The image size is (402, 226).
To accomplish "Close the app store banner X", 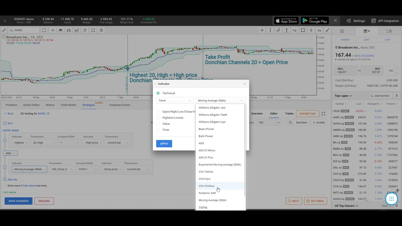I will tap(335, 21).
